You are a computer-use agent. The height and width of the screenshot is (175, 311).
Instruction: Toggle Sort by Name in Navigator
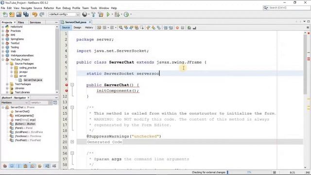pyautogui.click(x=47, y=166)
